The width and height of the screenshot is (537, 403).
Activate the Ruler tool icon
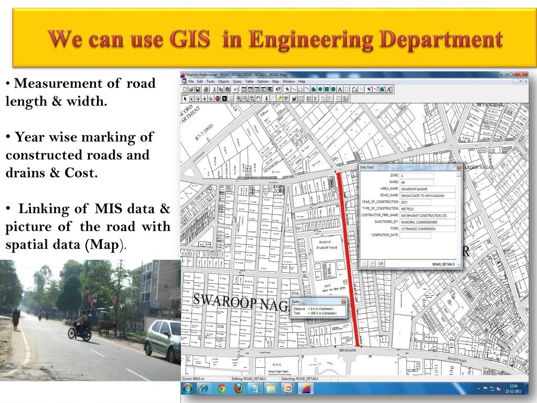301,99
